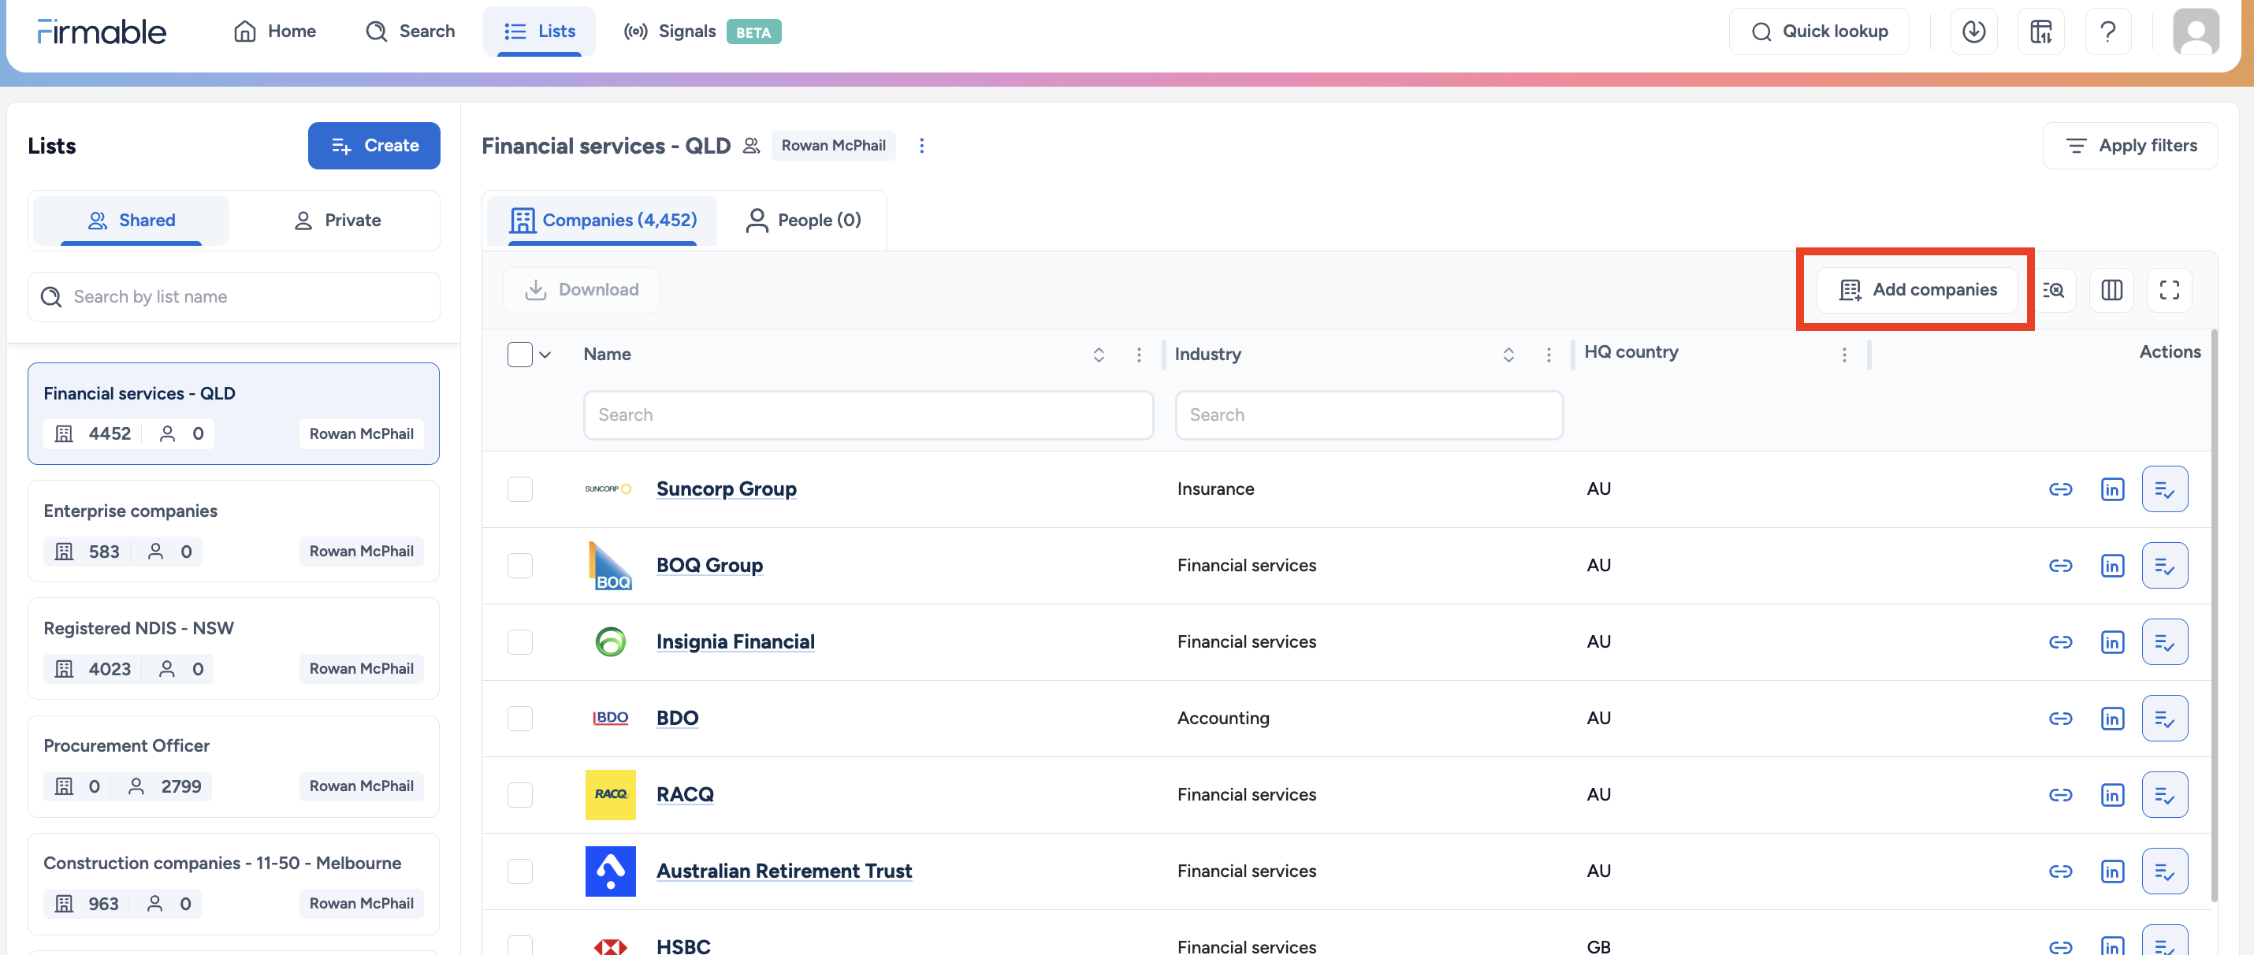The image size is (2254, 955).
Task: Check the BOQ Group row checkbox
Action: tap(519, 566)
